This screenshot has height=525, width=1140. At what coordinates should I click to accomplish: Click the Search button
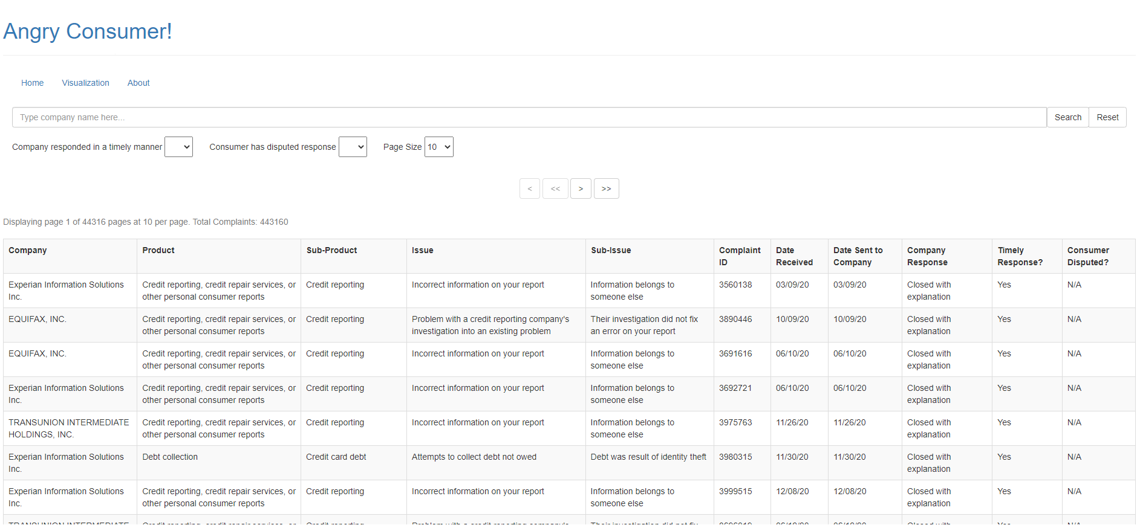click(x=1068, y=117)
